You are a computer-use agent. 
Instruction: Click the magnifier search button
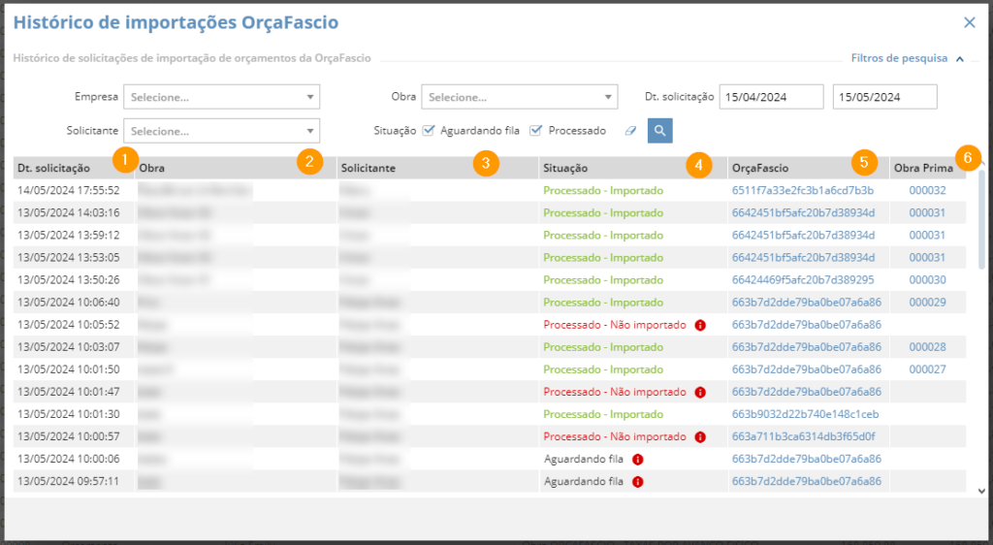click(x=659, y=130)
